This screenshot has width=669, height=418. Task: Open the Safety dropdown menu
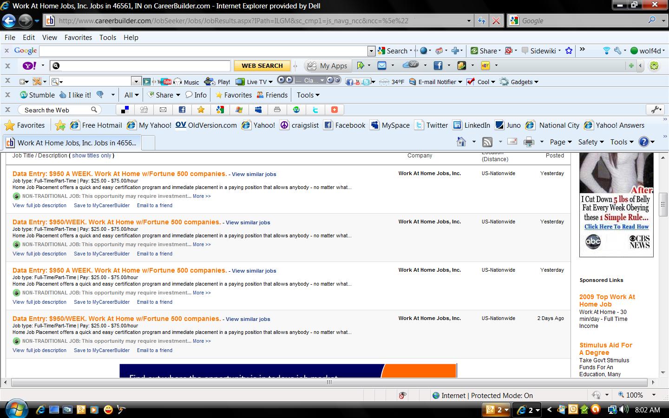591,142
